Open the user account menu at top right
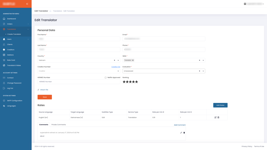Screen dimensions: 267x150 (254, 4)
